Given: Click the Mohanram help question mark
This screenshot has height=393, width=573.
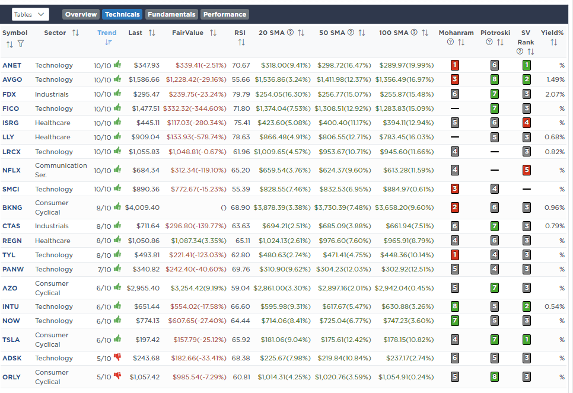Looking at the screenshot, I should pos(451,43).
